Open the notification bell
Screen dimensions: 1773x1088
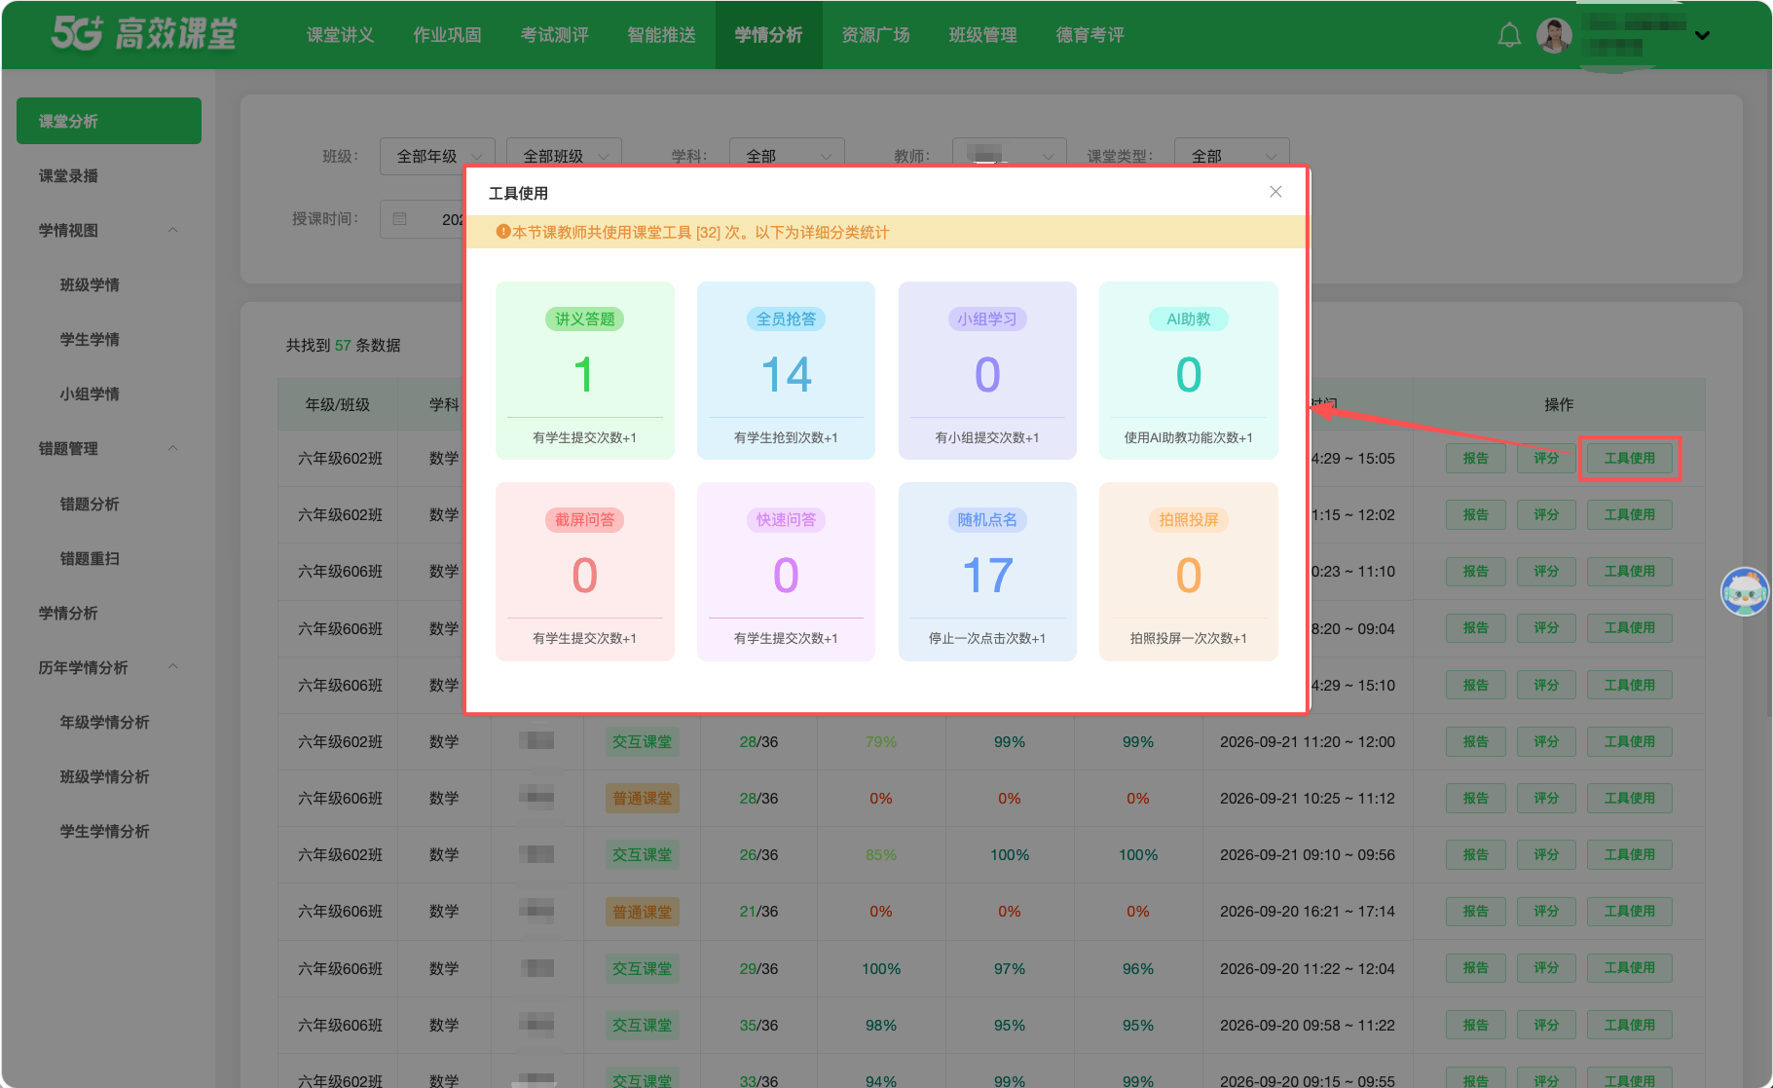[1508, 36]
